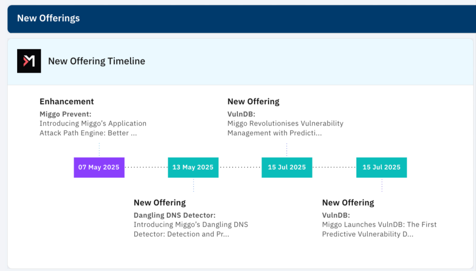Click the VulnDB label above Miggo Launches text
Image resolution: width=476 pixels, height=271 pixels.
click(336, 215)
